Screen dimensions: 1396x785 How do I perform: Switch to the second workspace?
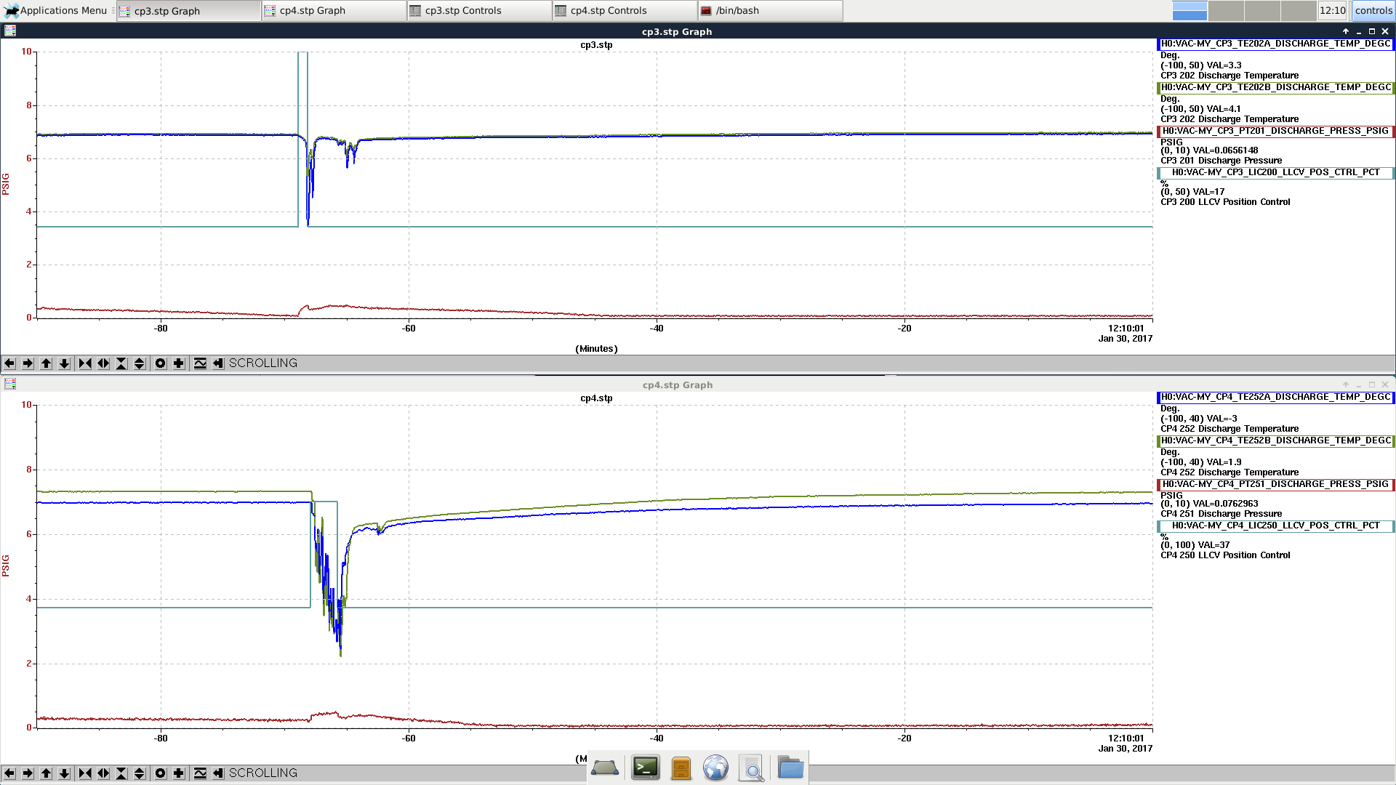[1226, 11]
